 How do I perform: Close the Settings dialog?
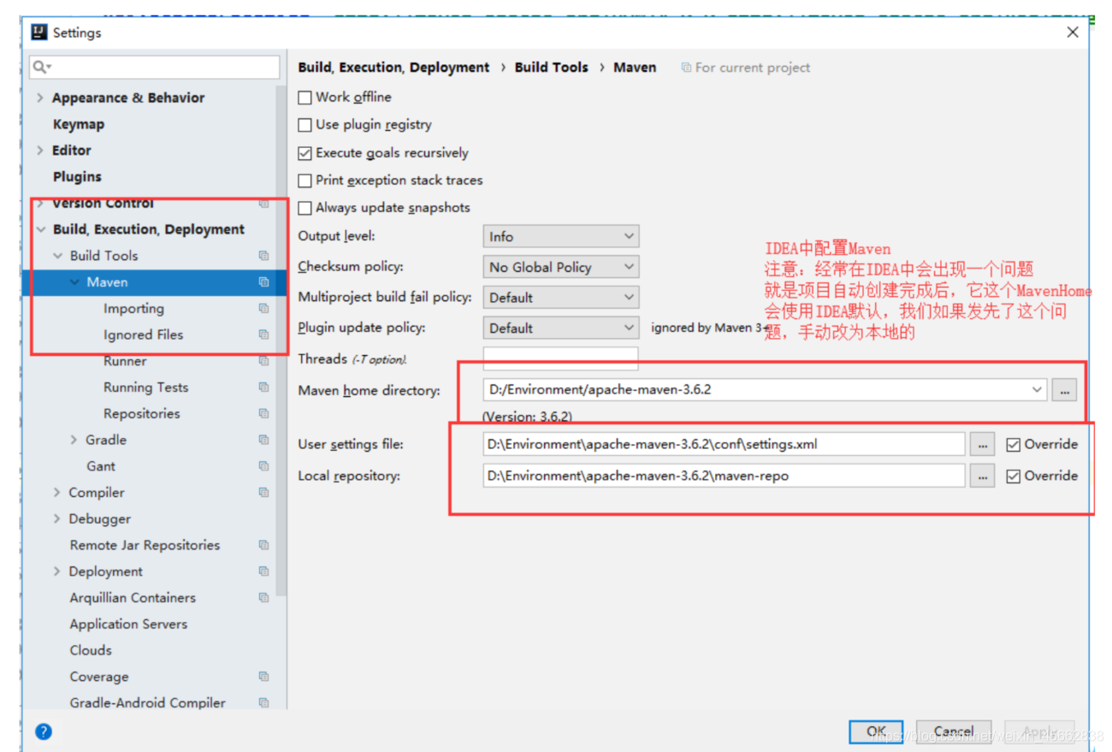[x=1073, y=33]
